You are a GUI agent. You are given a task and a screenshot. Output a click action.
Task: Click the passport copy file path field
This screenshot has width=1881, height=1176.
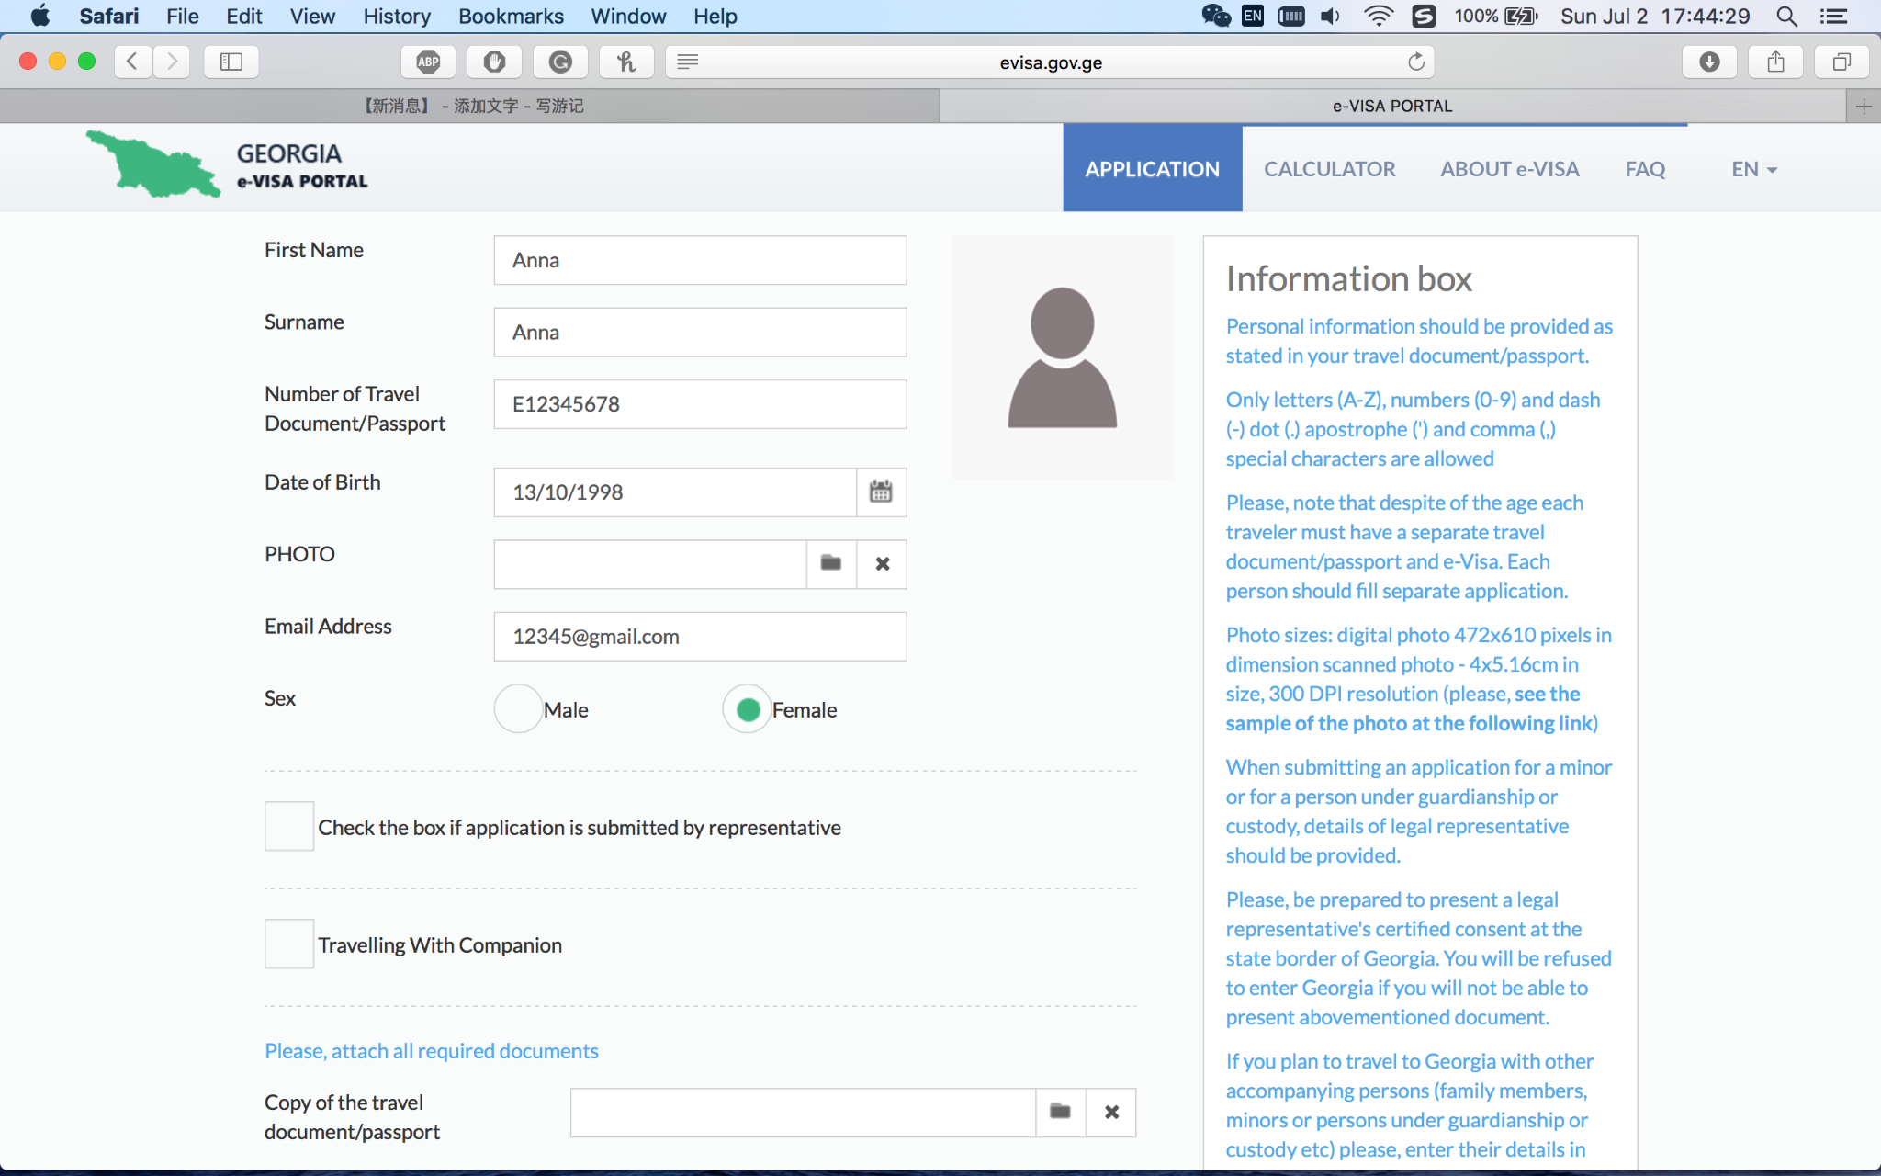click(x=803, y=1112)
